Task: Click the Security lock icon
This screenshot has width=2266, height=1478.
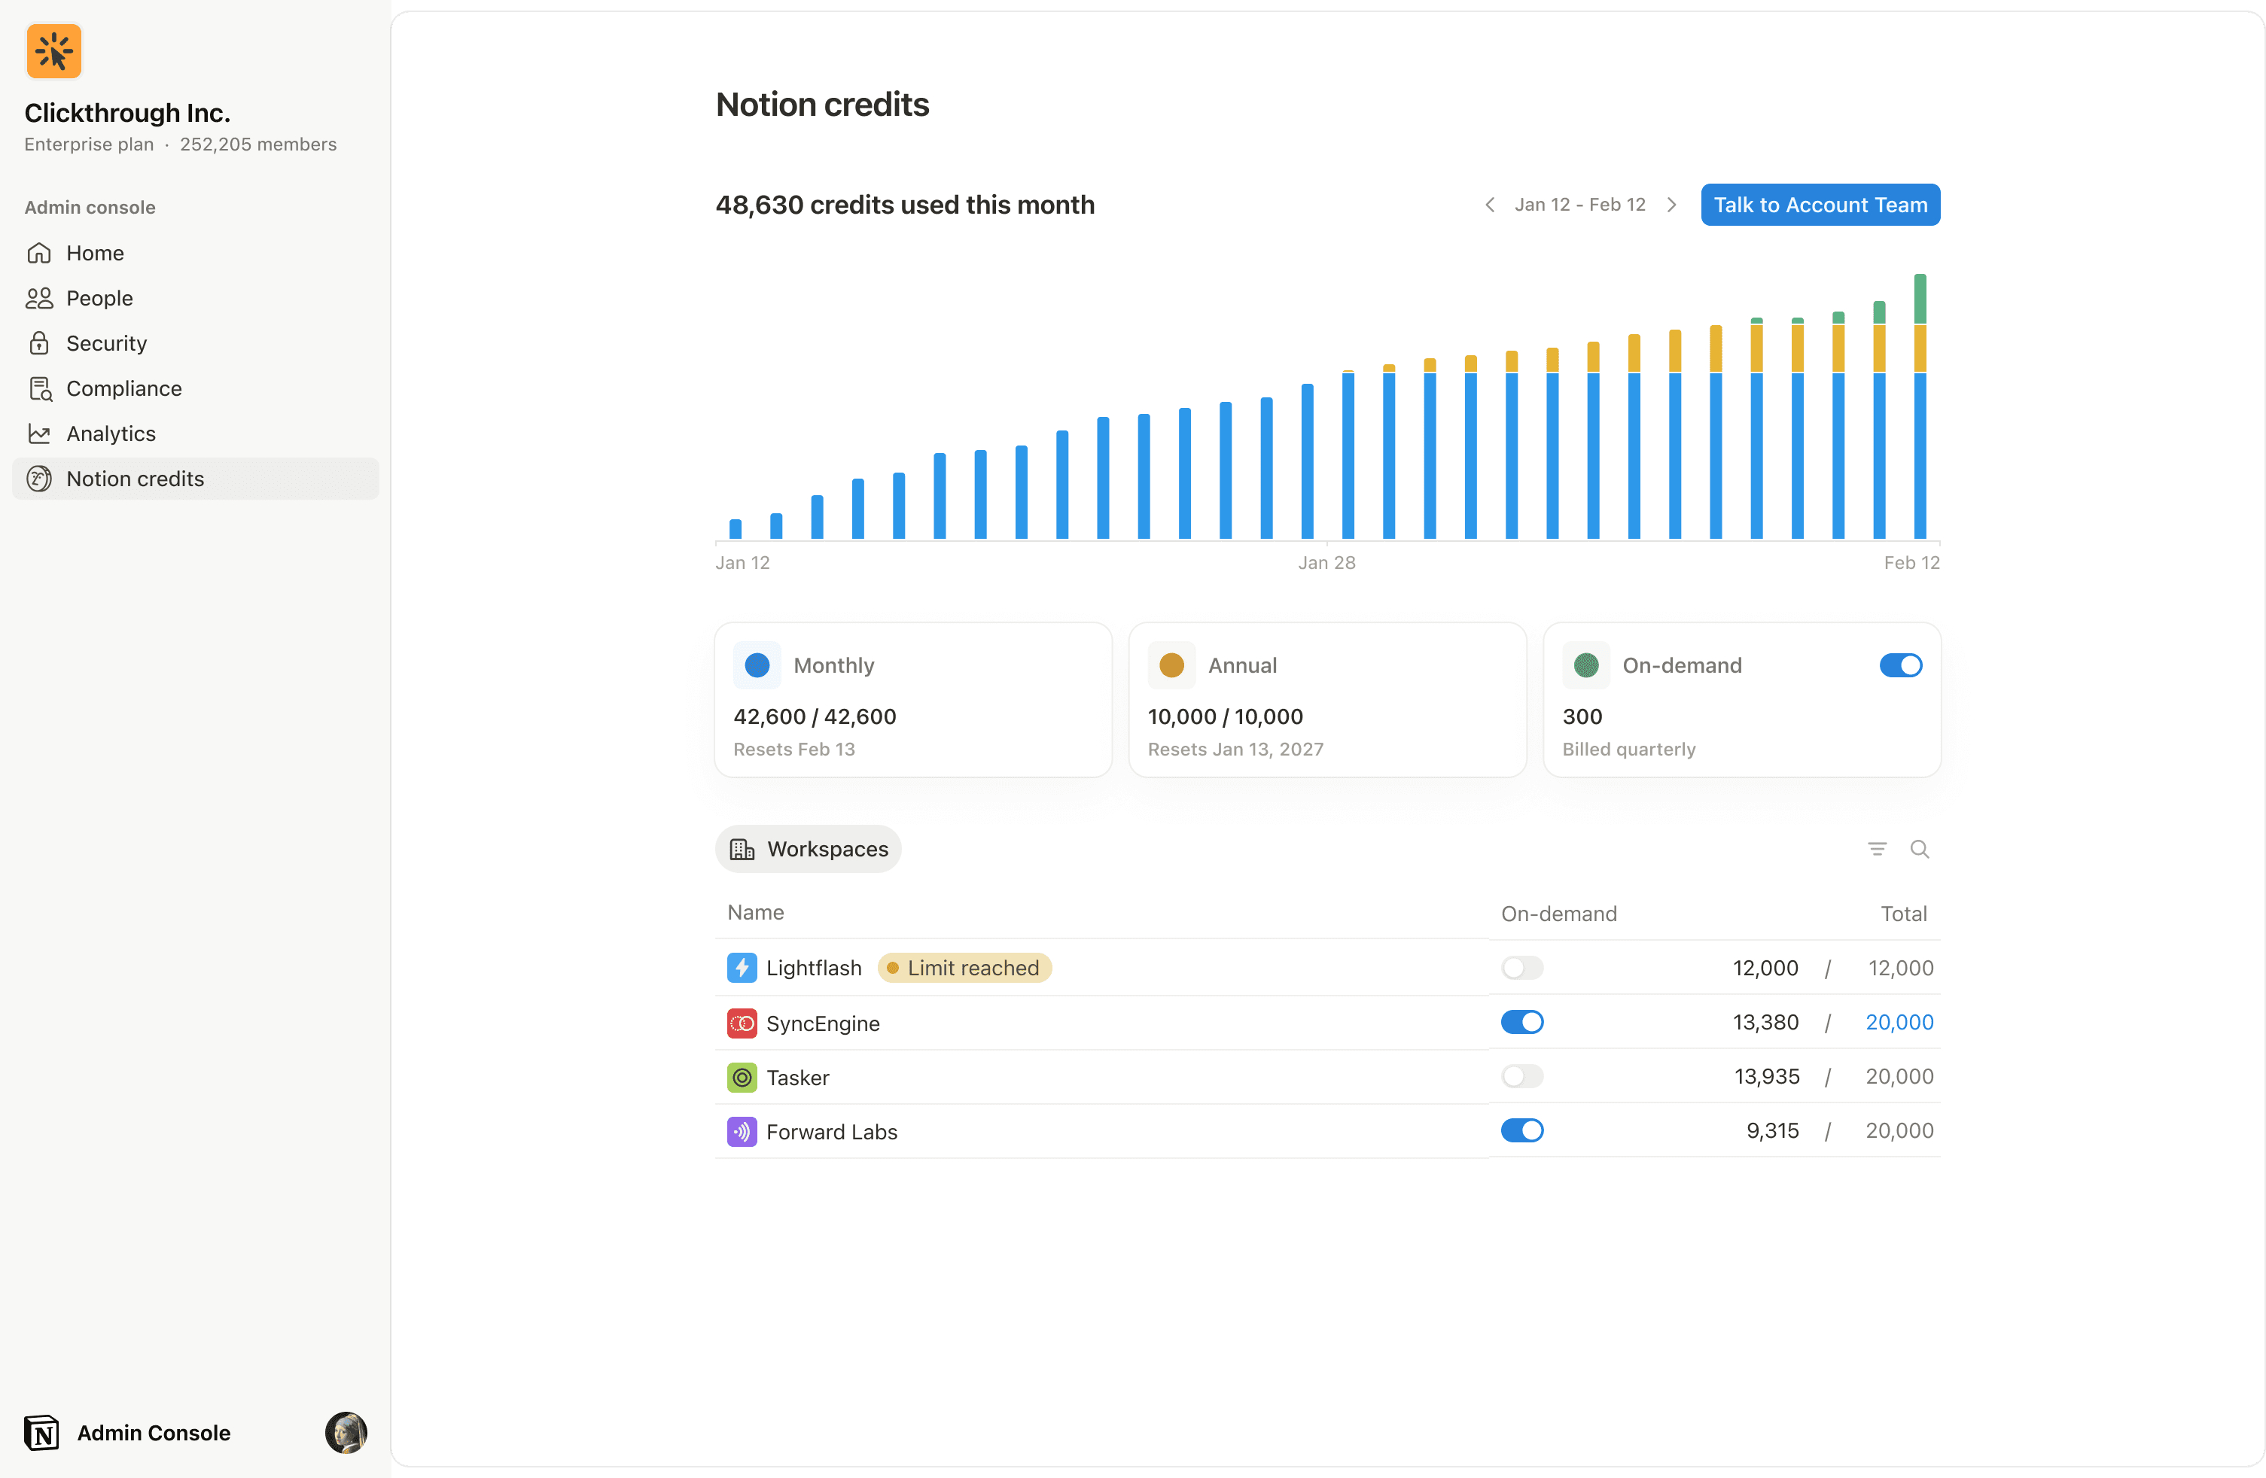Action: point(39,344)
